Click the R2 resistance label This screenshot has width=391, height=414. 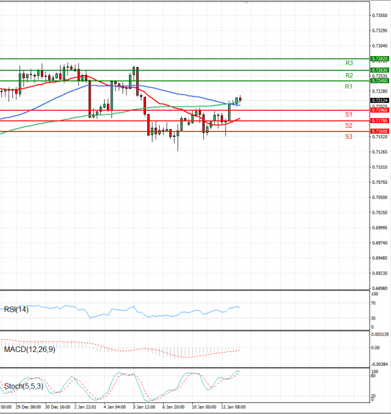point(349,76)
